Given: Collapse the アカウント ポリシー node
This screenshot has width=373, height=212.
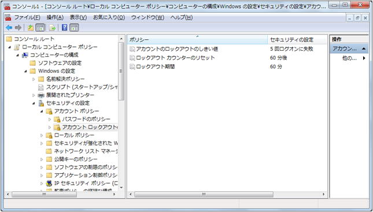Looking at the screenshot, I should 42,111.
